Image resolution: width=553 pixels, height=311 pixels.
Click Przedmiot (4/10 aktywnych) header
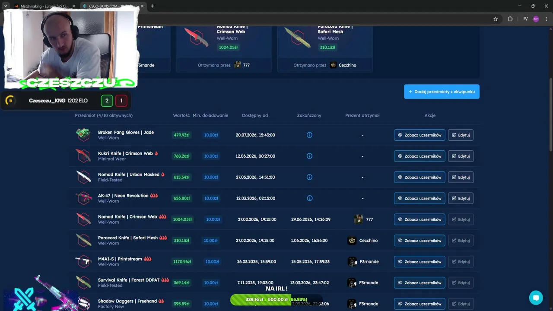pyautogui.click(x=104, y=115)
